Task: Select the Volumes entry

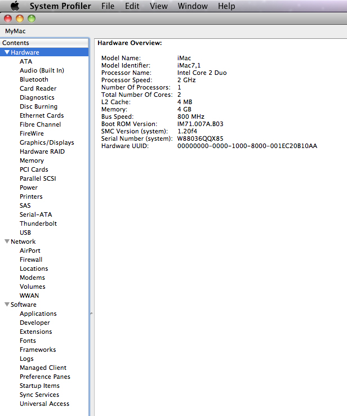Action: pos(32,287)
